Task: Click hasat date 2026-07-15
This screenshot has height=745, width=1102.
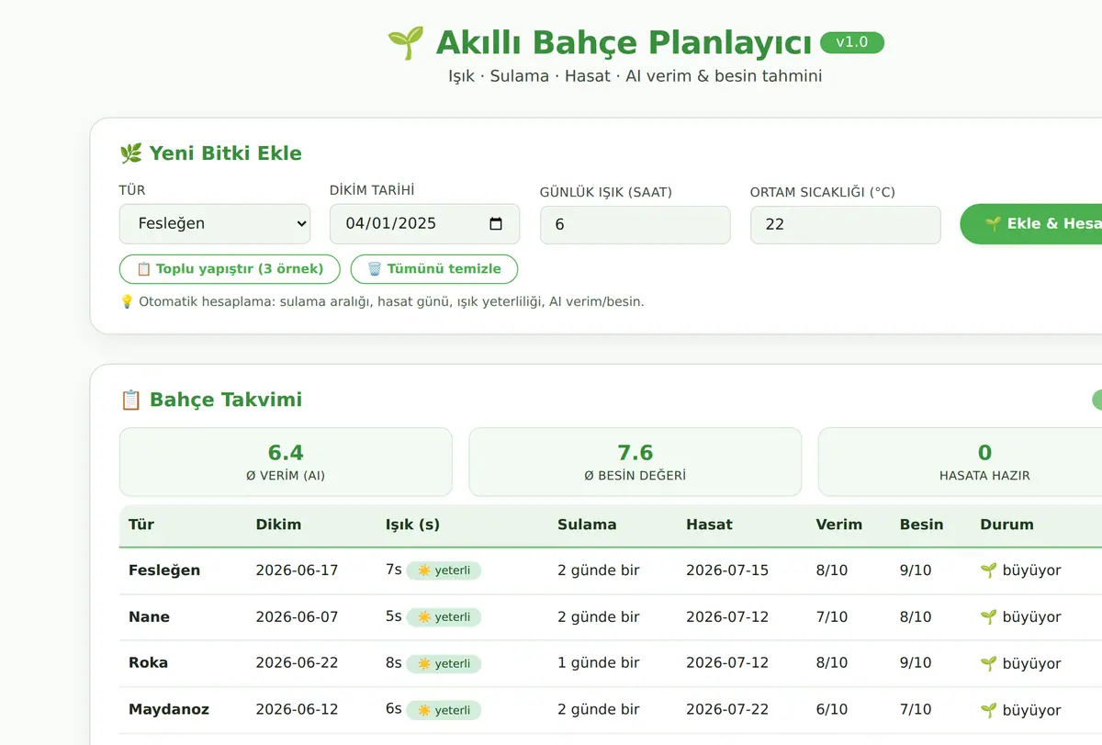Action: [x=727, y=570]
